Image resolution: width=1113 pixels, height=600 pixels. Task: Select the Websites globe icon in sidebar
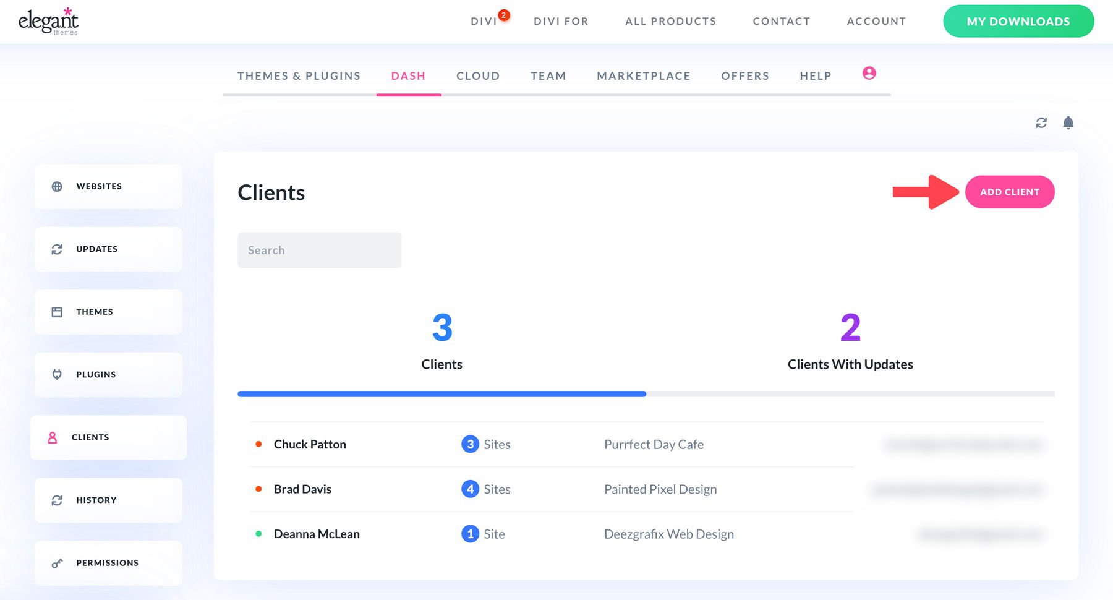coord(57,186)
